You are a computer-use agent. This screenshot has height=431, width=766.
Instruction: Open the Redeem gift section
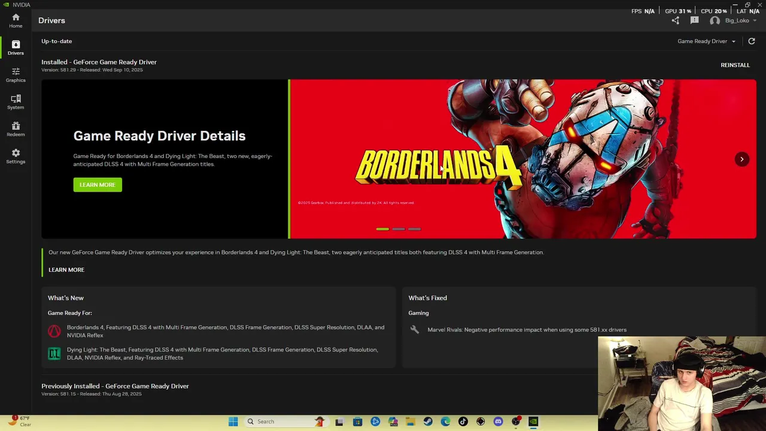(x=16, y=129)
